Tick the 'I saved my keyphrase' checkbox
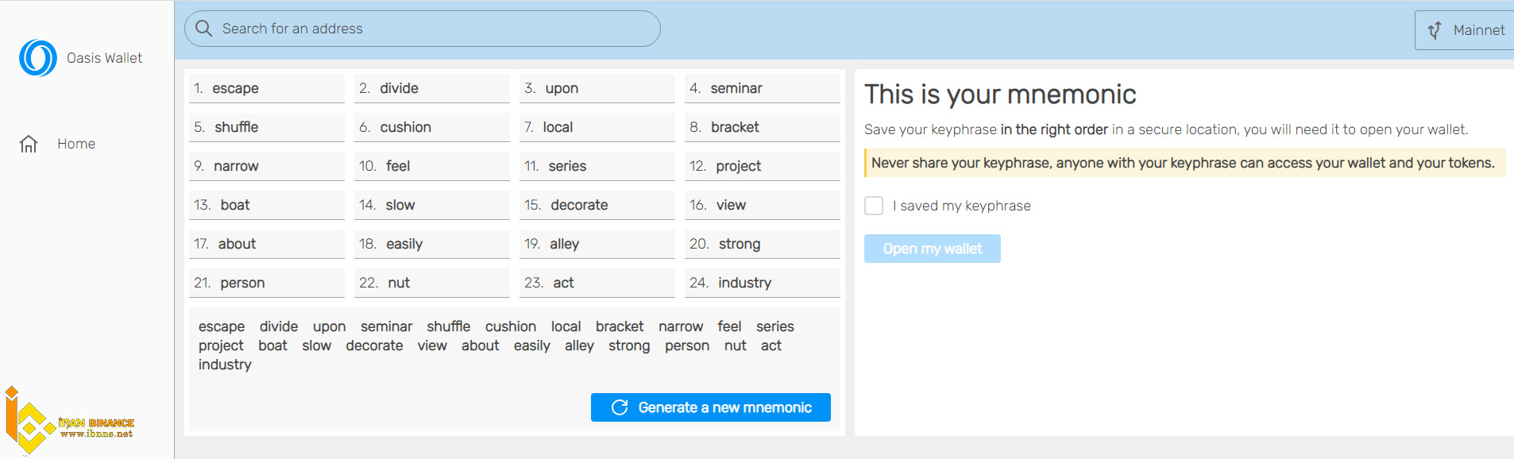Viewport: 1514px width, 459px height. 874,206
